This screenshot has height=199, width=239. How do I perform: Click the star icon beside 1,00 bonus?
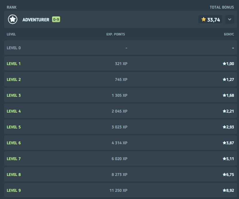pos(224,63)
